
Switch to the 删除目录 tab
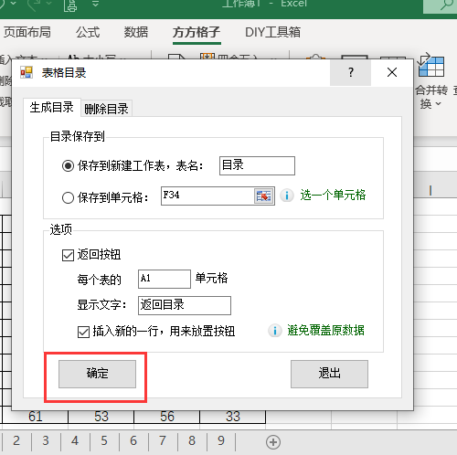point(106,109)
